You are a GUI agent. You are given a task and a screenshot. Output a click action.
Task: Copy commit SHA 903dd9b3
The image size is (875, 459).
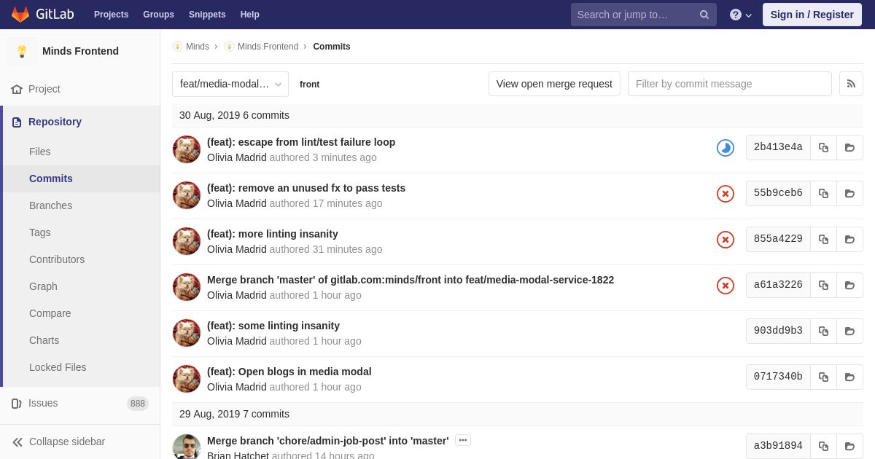coord(823,331)
